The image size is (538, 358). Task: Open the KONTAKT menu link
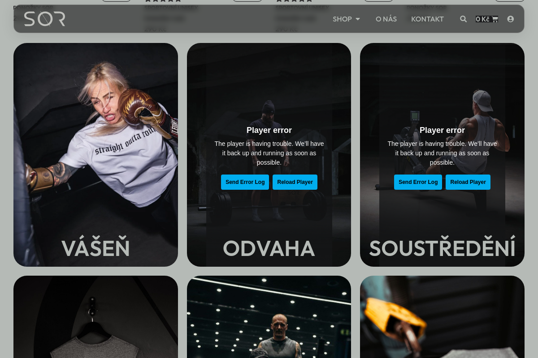coord(427,19)
